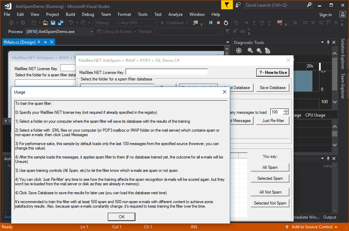Click the All Not Spam button
The height and width of the screenshot is (231, 349).
point(270,192)
